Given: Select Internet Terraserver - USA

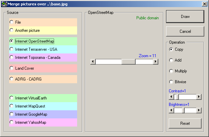Looking at the screenshot, I should [43, 49].
